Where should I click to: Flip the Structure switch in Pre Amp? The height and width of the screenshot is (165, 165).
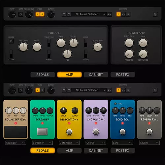(49, 43)
